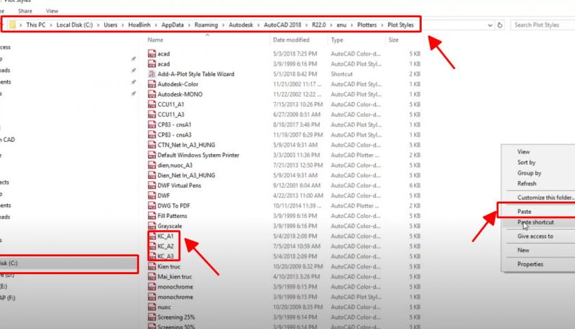Image resolution: width=575 pixels, height=329 pixels.
Task: Select the acad file dated 5/3/2018
Action: point(164,53)
